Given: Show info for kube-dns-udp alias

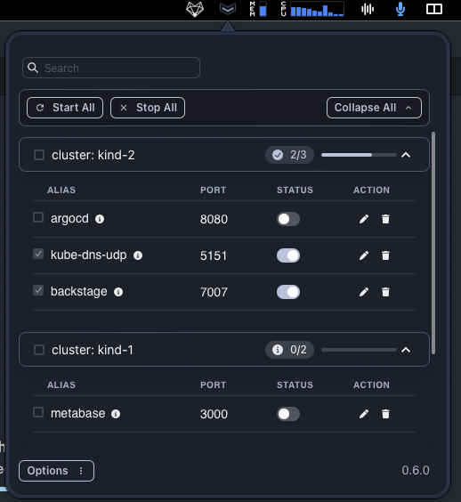Looking at the screenshot, I should 138,255.
